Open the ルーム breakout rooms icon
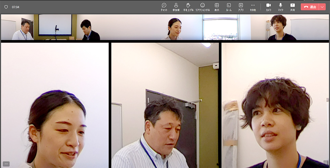This screenshot has width=330, height=168. tap(229, 7)
